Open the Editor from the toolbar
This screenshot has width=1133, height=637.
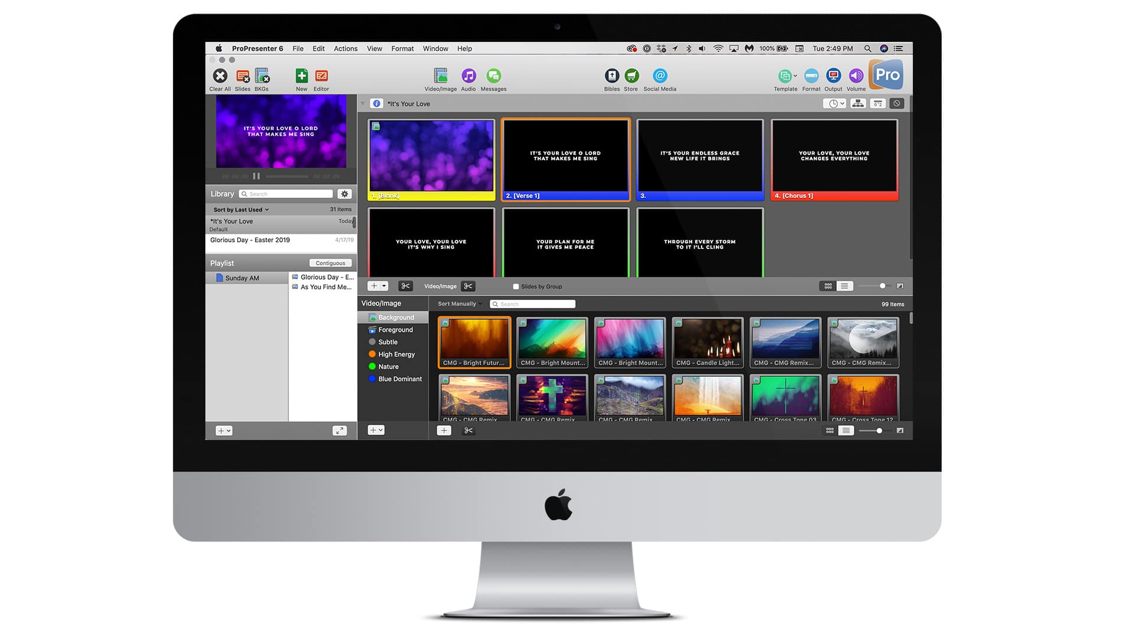[x=322, y=75]
